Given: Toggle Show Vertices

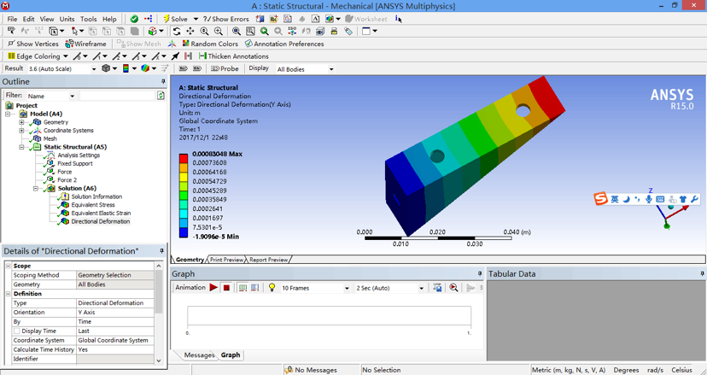Looking at the screenshot, I should (x=33, y=44).
